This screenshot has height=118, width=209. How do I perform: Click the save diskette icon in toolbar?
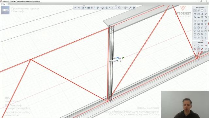tap(92, 8)
